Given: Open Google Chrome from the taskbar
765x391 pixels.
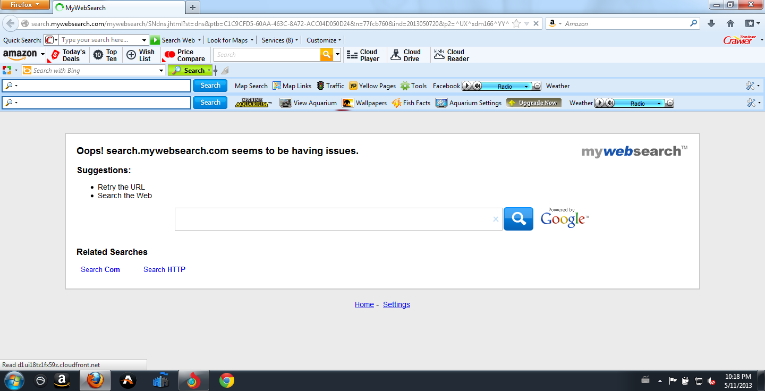Looking at the screenshot, I should (227, 380).
